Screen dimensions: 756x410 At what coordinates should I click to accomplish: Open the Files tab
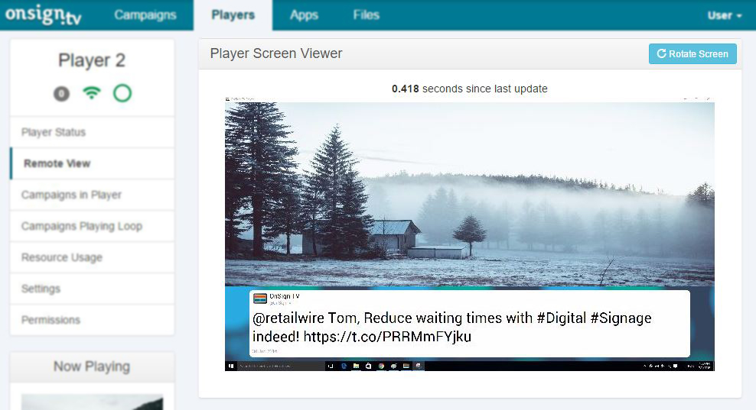click(x=366, y=15)
